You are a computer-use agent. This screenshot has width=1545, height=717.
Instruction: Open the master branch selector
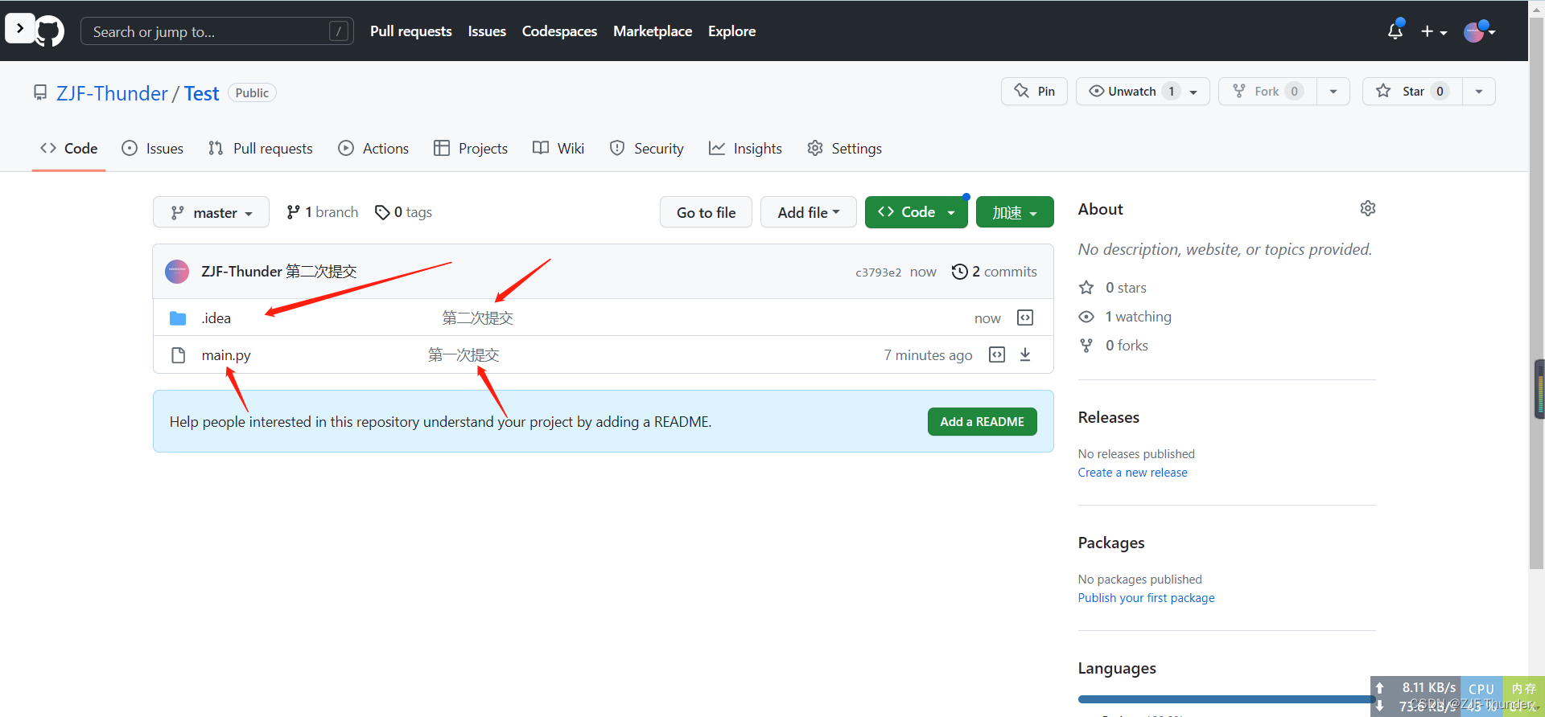(211, 212)
